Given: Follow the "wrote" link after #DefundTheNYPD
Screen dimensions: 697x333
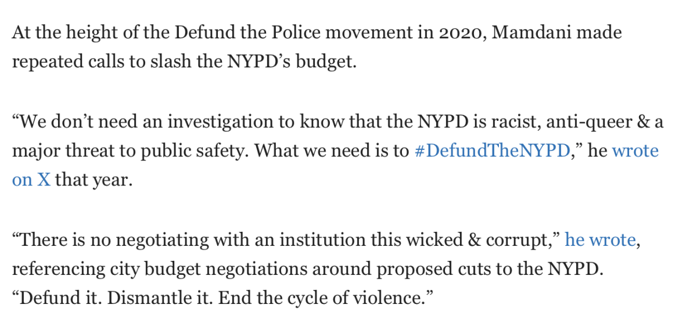Looking at the screenshot, I should [x=635, y=151].
